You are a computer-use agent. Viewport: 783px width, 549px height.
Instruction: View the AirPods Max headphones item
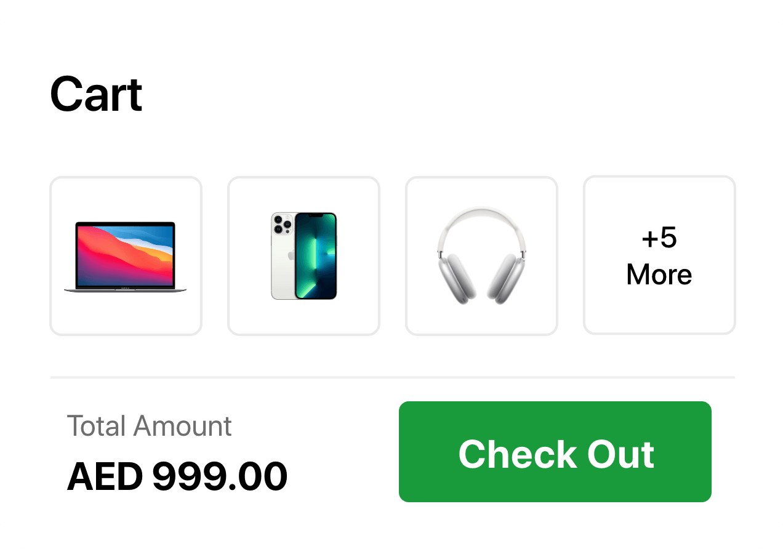click(481, 256)
